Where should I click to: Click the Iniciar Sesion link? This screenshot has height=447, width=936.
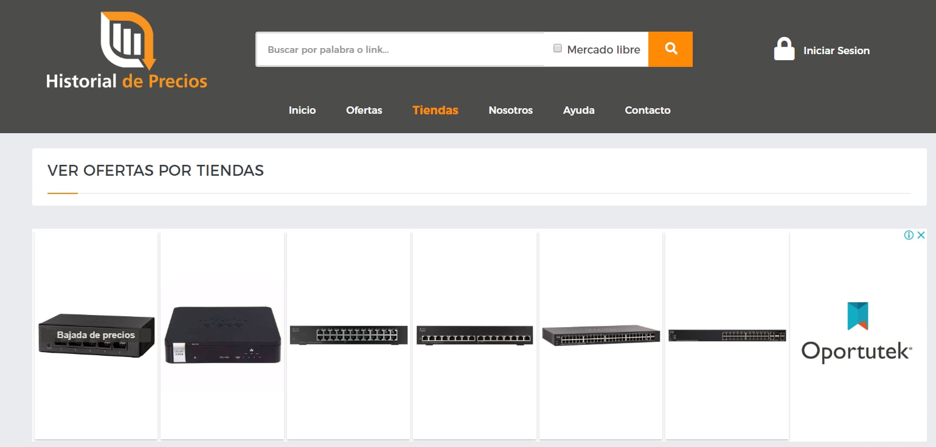pos(836,50)
